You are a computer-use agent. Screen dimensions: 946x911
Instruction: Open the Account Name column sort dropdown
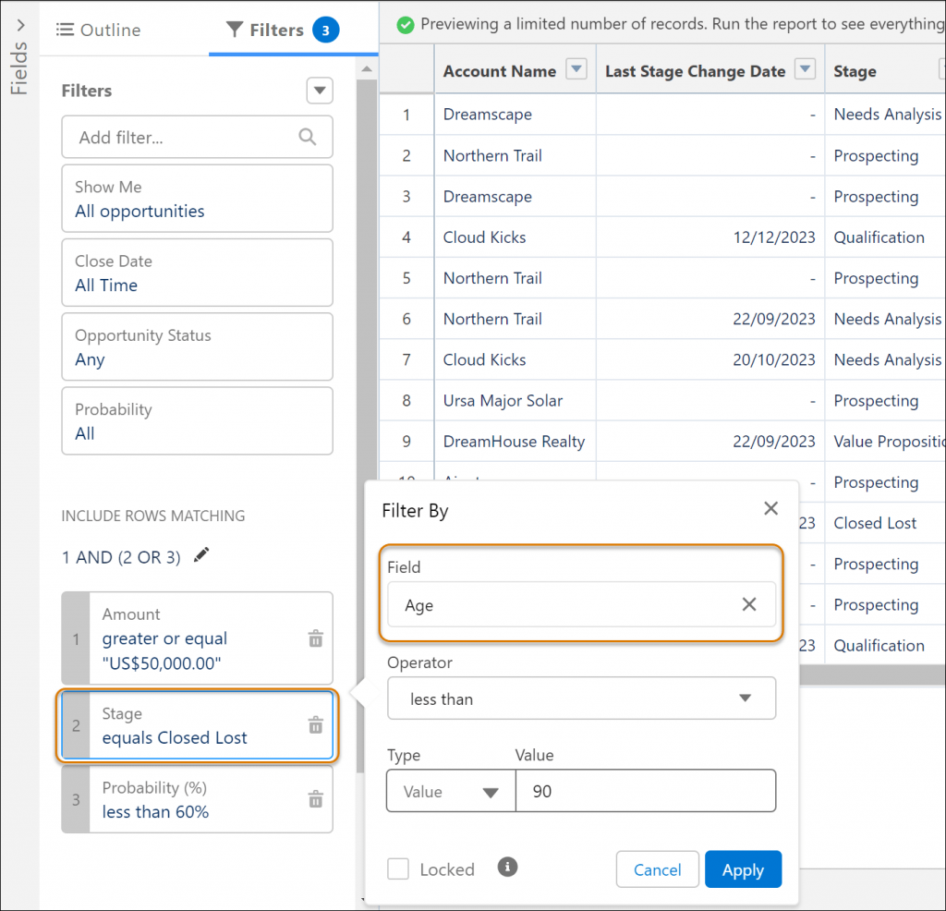(x=578, y=69)
